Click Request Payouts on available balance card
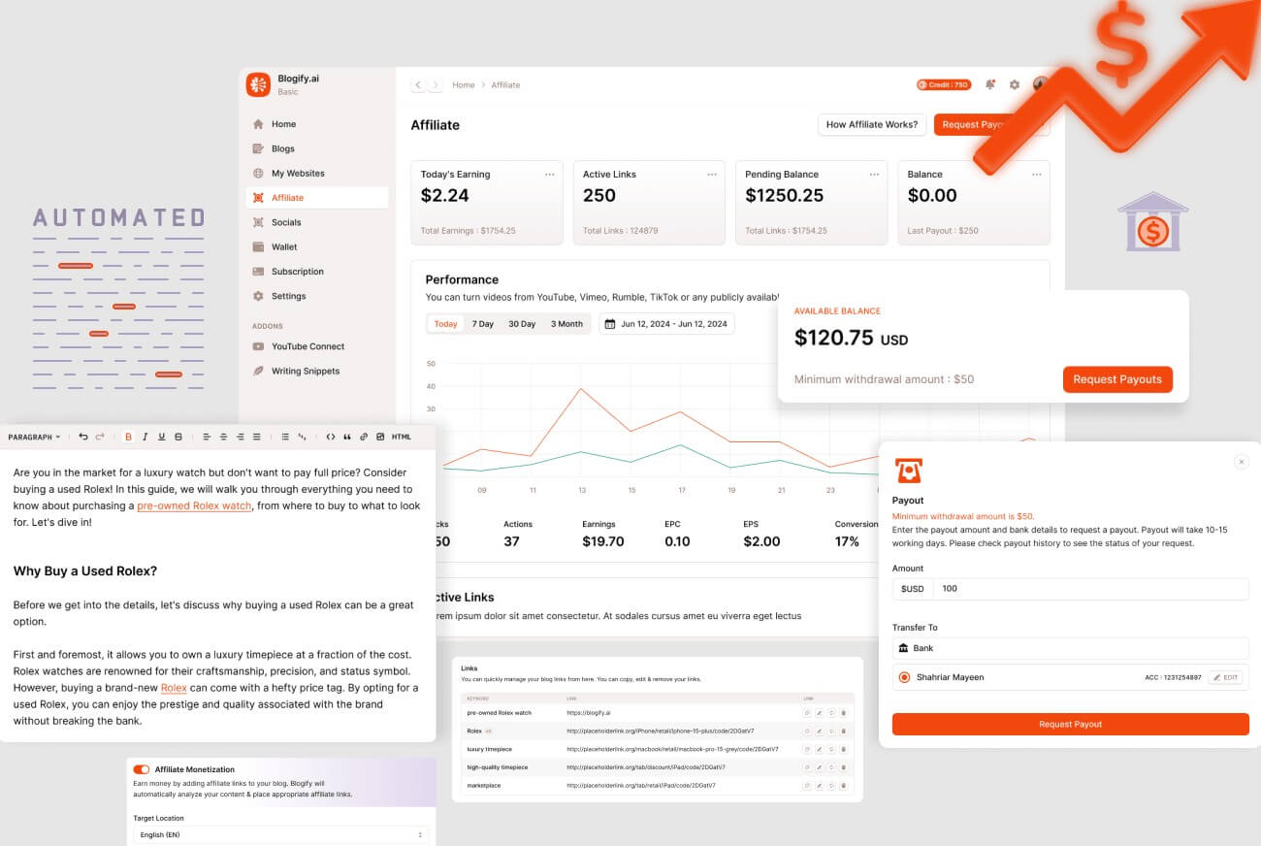The width and height of the screenshot is (1261, 846). click(1117, 379)
